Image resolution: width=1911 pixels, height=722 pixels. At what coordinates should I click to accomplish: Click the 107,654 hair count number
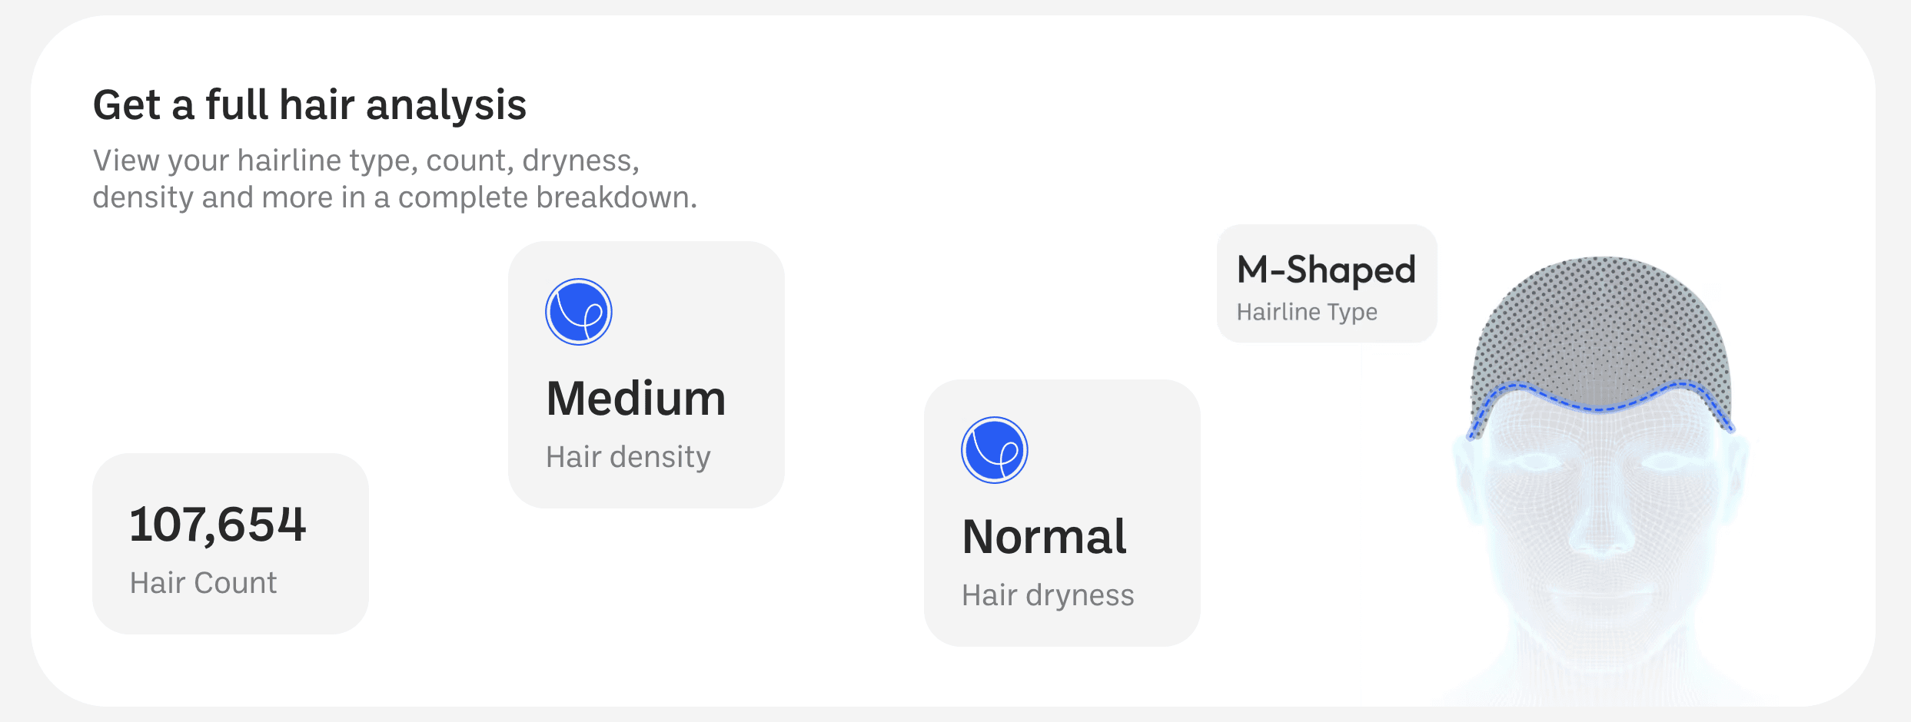pyautogui.click(x=218, y=525)
